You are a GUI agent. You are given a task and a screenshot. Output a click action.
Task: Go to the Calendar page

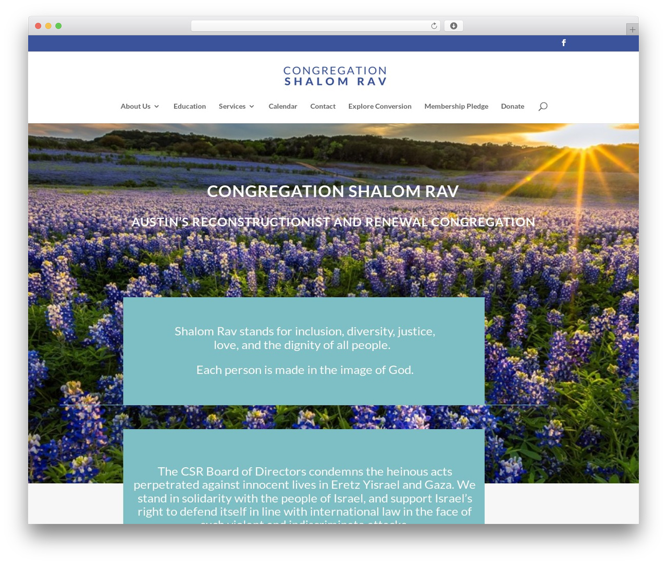pyautogui.click(x=283, y=106)
